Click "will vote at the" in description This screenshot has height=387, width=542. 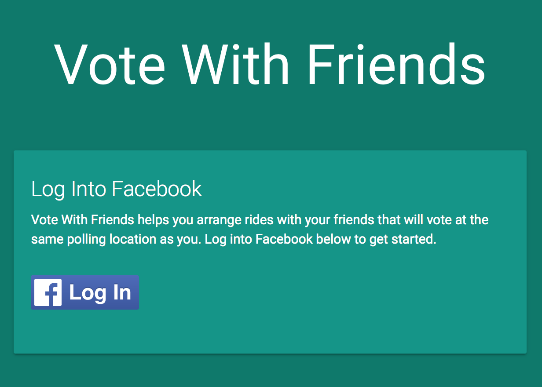tap(447, 219)
